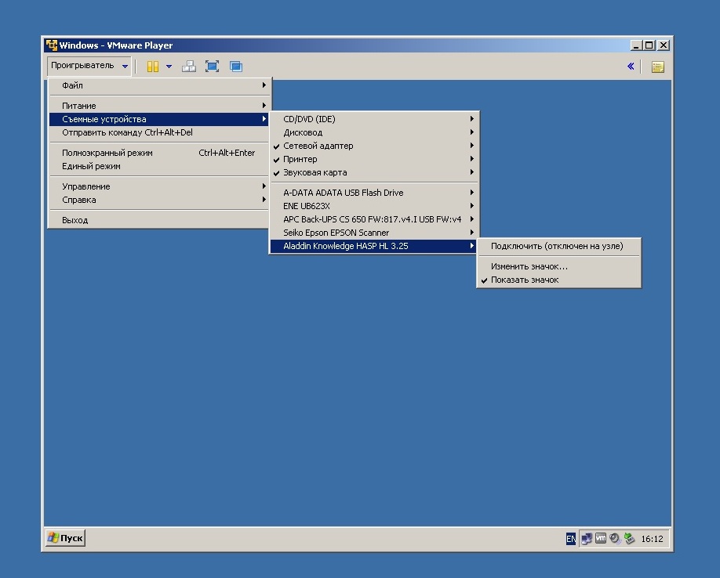Click the Пуск start button
The height and width of the screenshot is (578, 720).
tap(66, 538)
